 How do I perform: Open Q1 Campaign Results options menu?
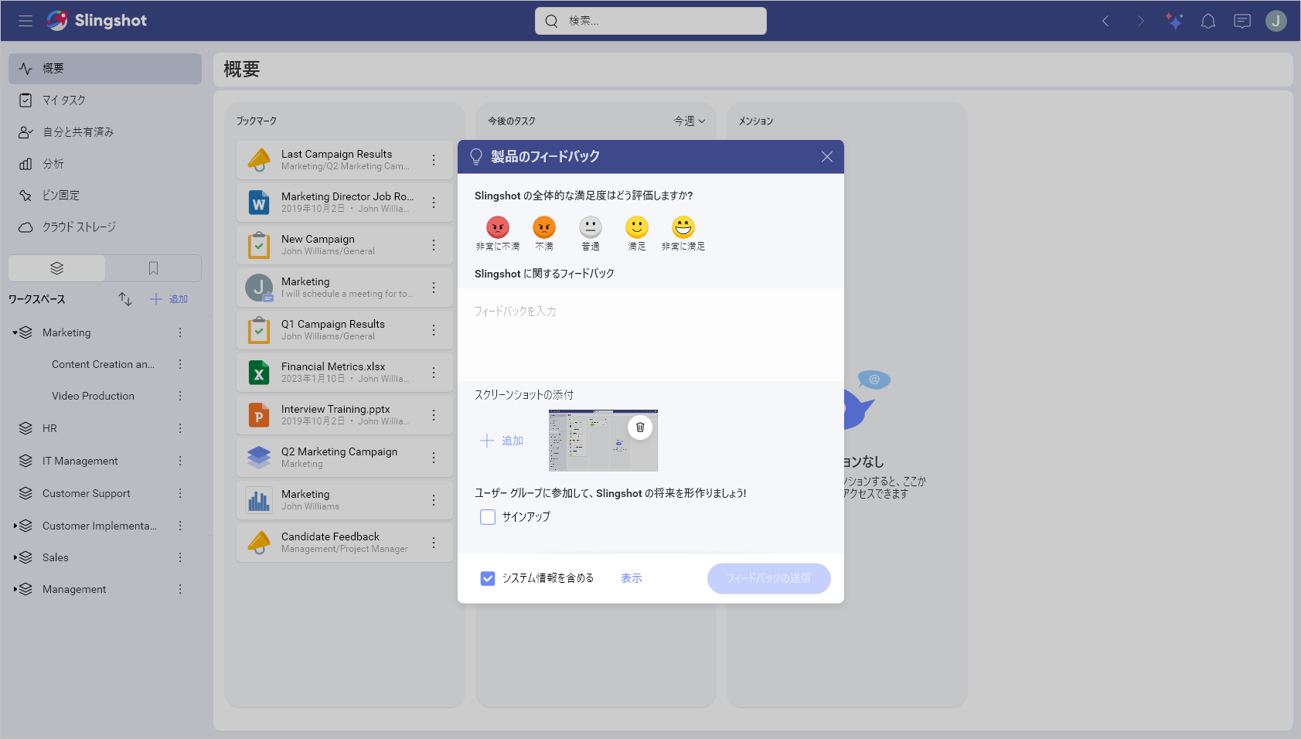[434, 330]
